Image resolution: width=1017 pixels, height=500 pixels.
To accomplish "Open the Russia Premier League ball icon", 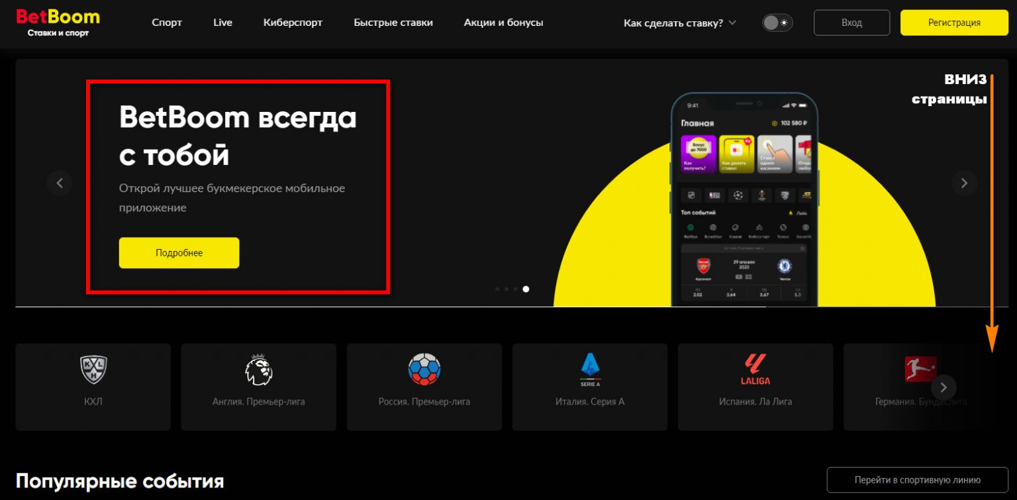I will click(424, 370).
